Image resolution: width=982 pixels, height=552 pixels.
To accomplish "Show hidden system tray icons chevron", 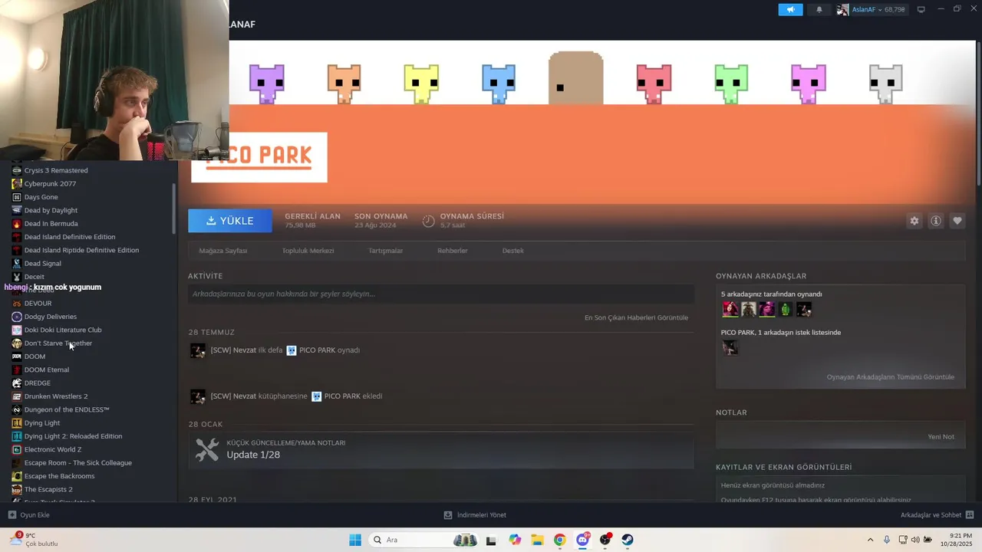I will point(870,540).
